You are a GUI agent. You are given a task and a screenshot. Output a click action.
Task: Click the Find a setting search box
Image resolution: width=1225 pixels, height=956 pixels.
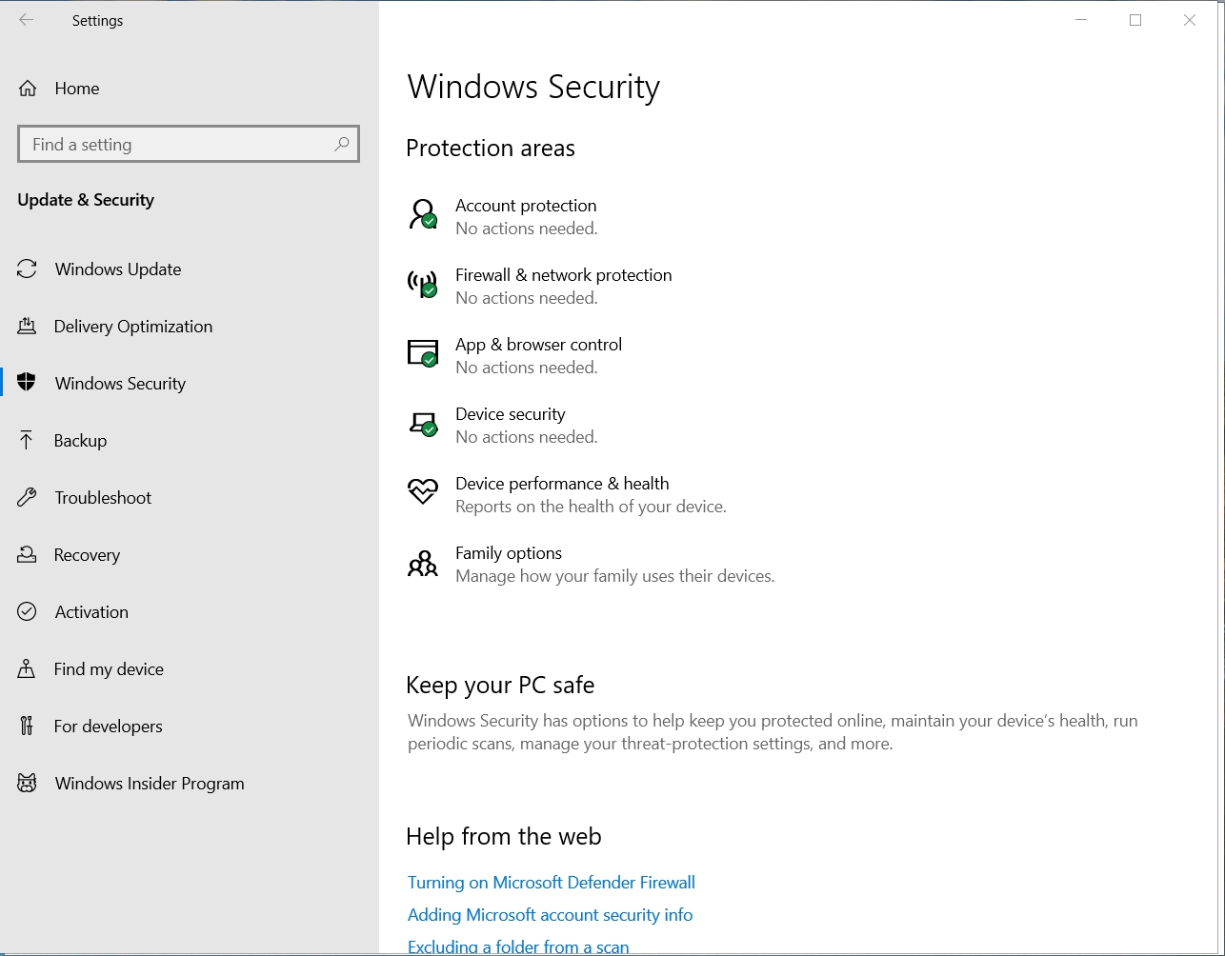pyautogui.click(x=189, y=144)
